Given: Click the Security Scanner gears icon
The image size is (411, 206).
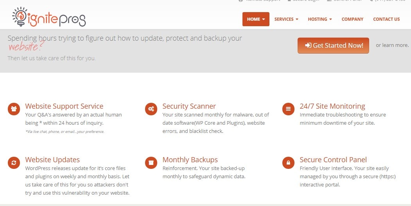Looking at the screenshot, I should (151, 109).
